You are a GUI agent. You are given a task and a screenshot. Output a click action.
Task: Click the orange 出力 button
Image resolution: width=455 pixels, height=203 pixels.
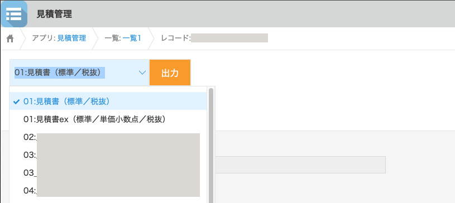point(170,72)
